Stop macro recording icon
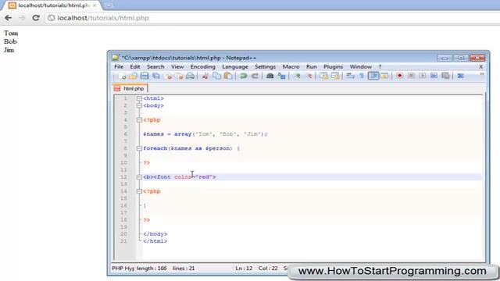The width and height of the screenshot is (500, 281). point(411,76)
